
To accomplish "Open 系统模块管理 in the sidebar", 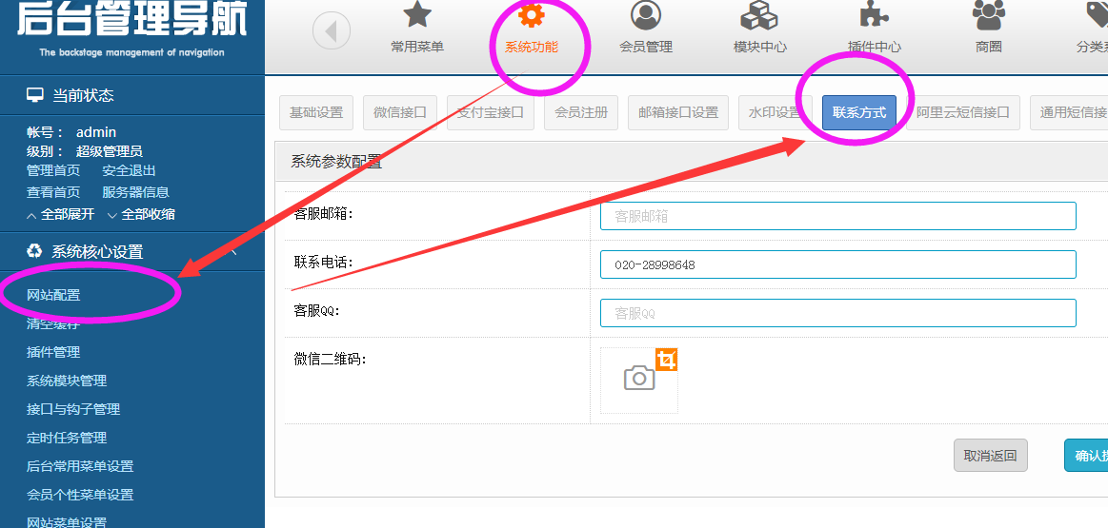I will point(67,381).
